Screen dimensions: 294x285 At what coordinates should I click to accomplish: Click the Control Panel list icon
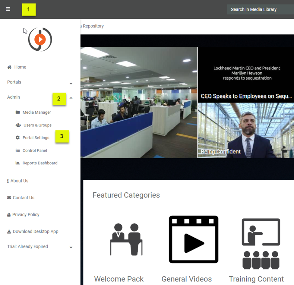pyautogui.click(x=18, y=150)
